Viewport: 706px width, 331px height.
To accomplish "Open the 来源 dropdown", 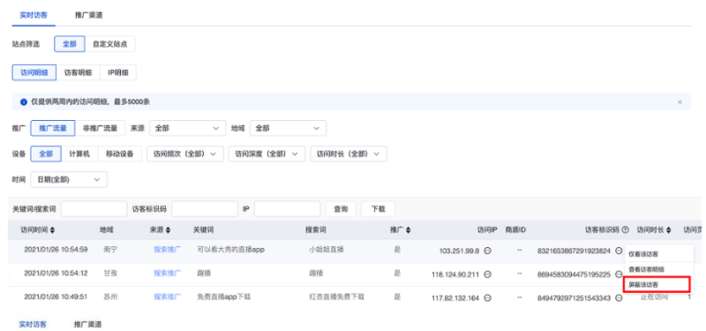I will (x=187, y=128).
